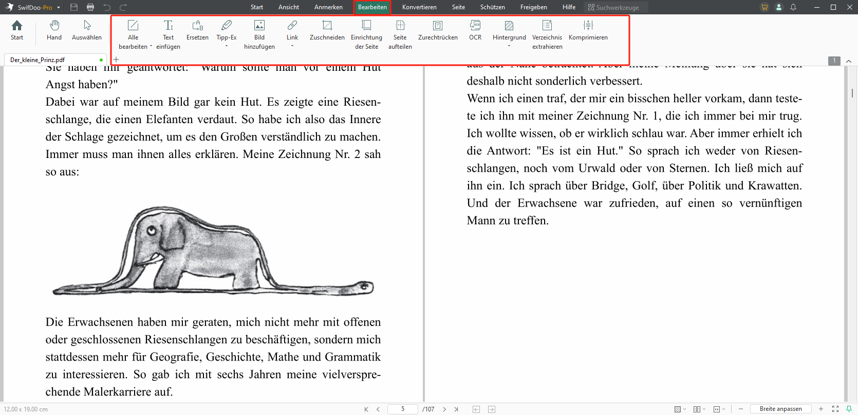
Task: Click the elephant-in-snake drawing
Action: [x=213, y=251]
